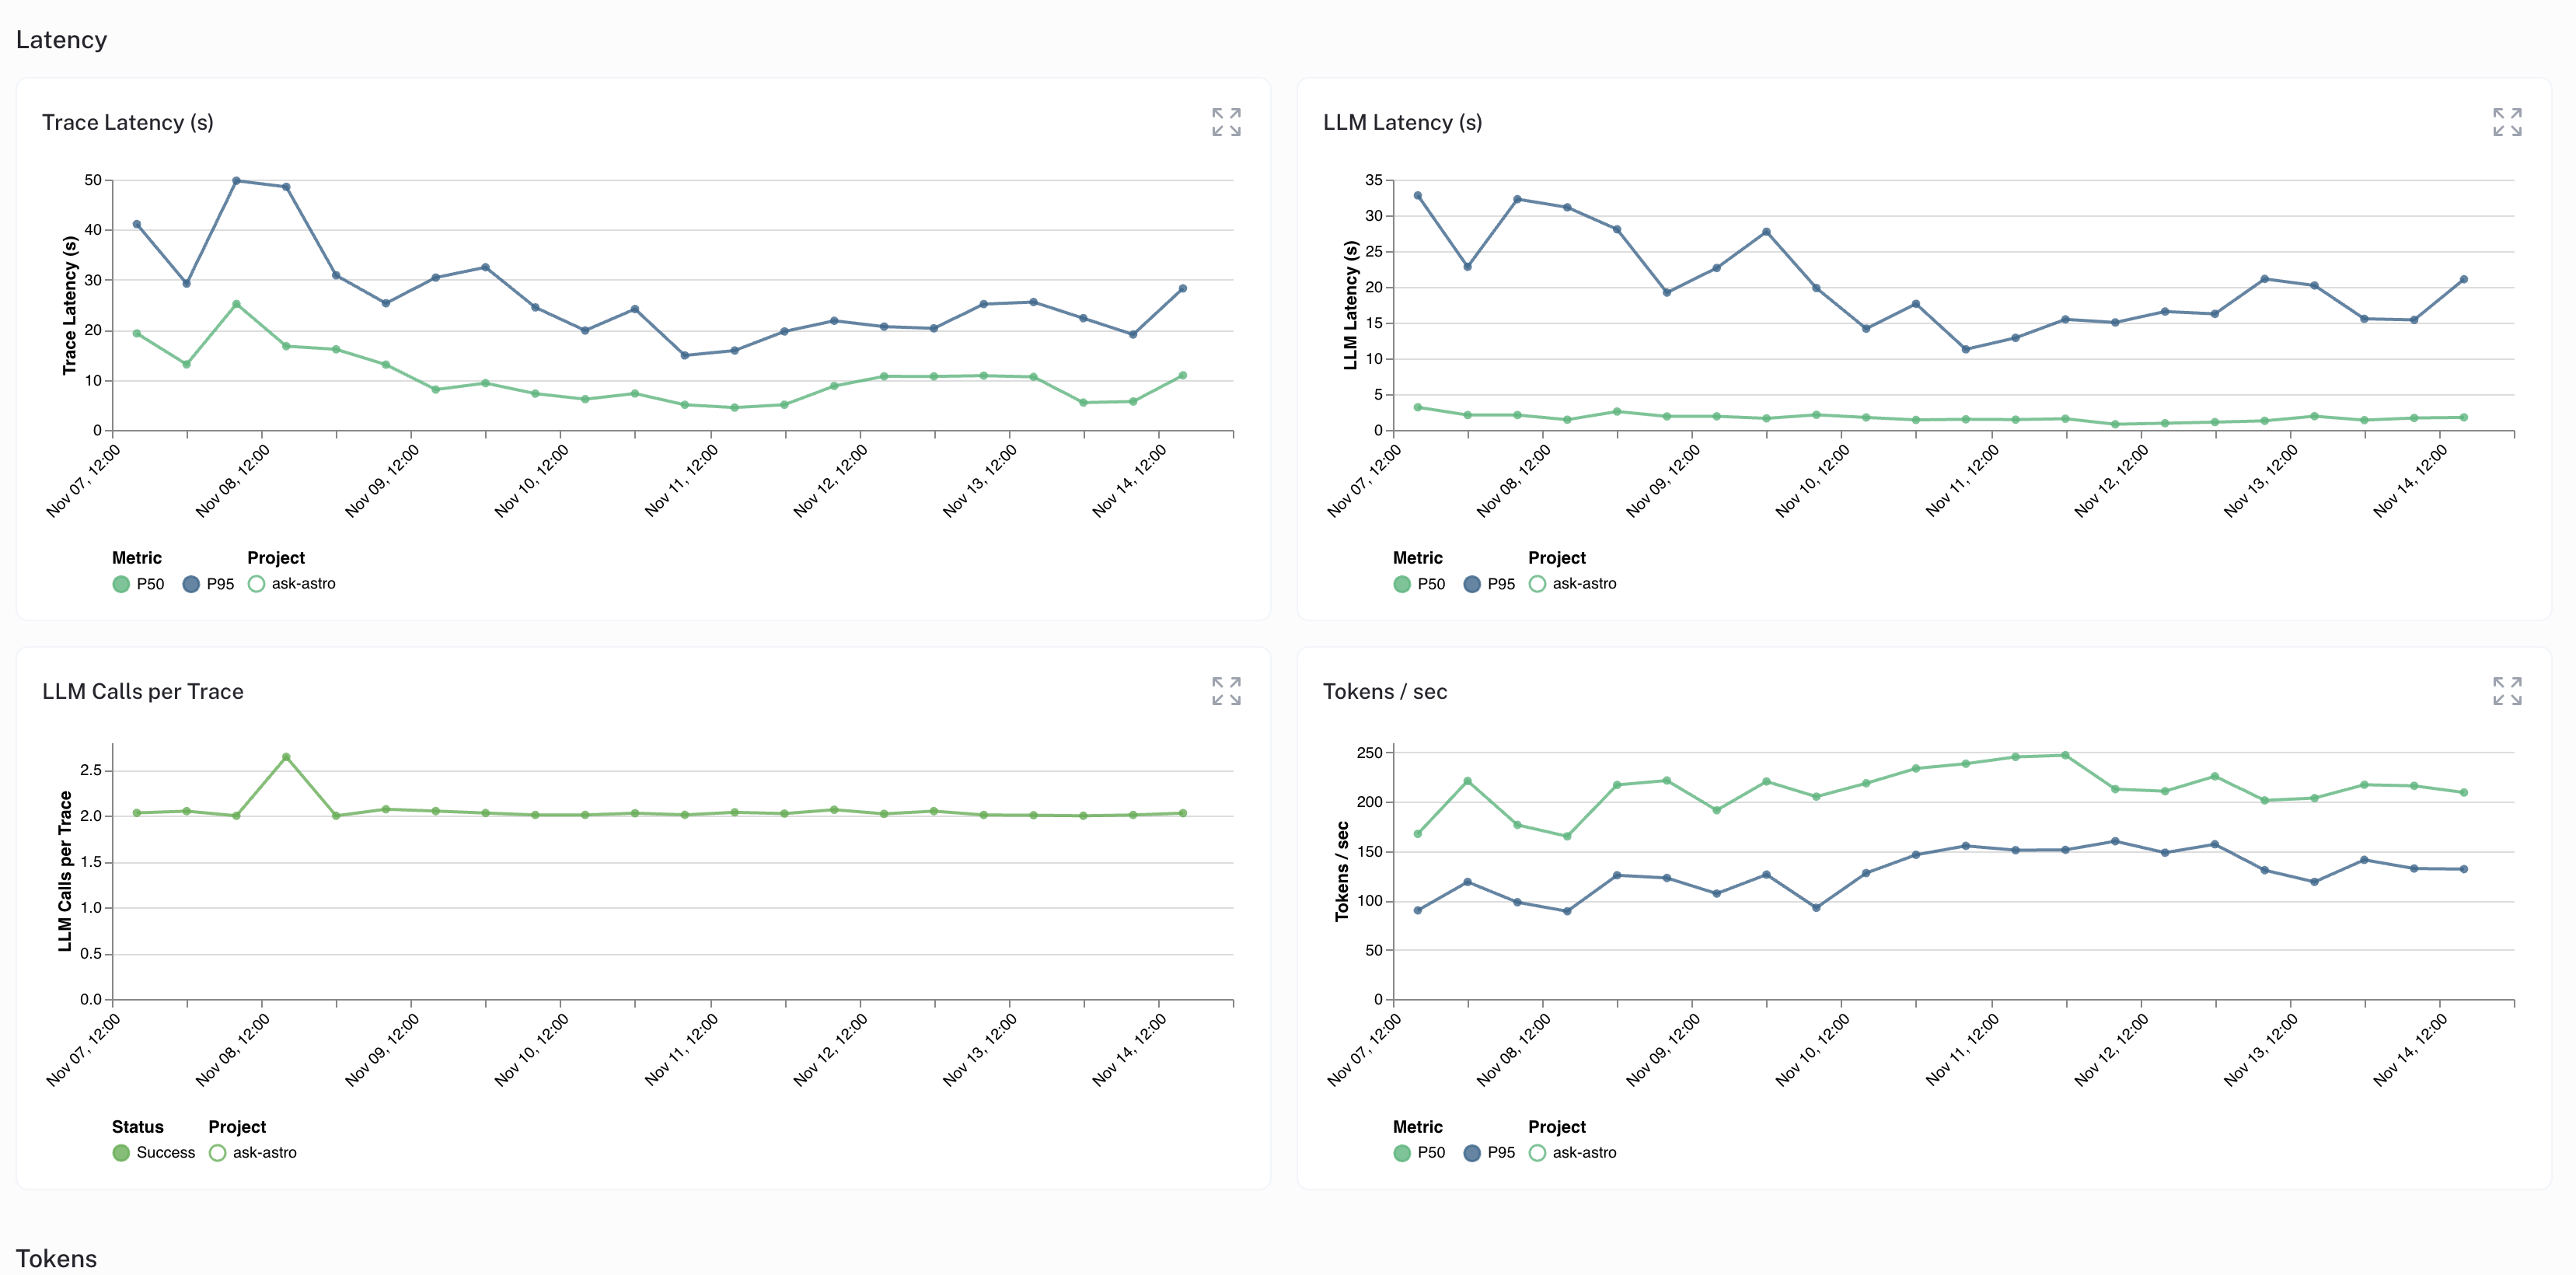Screen dimensions: 2576x1275
Task: Toggle P95 legend in Tokens / sec chart
Action: 1489,1153
